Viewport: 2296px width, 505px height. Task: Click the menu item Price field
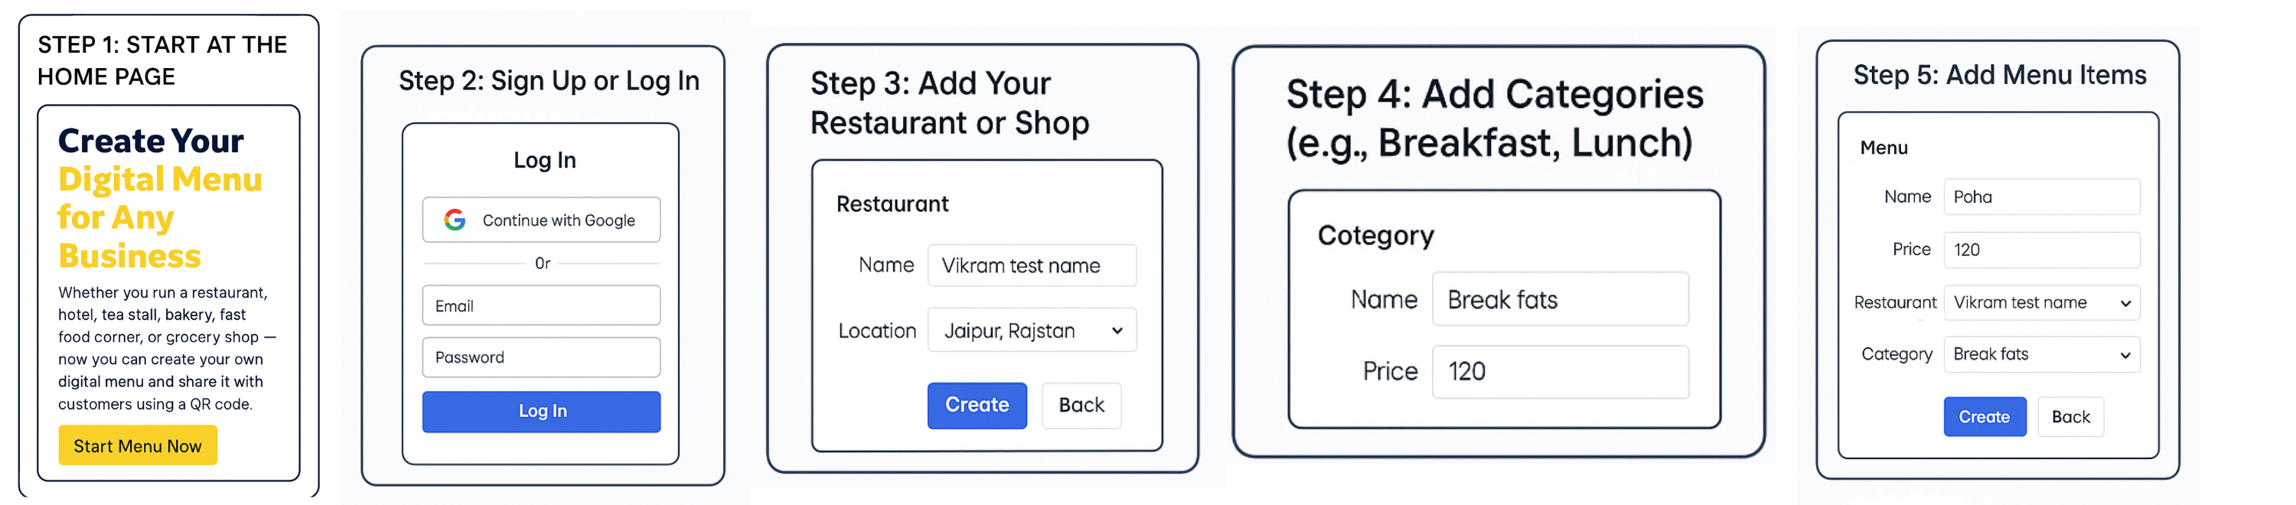click(2041, 250)
